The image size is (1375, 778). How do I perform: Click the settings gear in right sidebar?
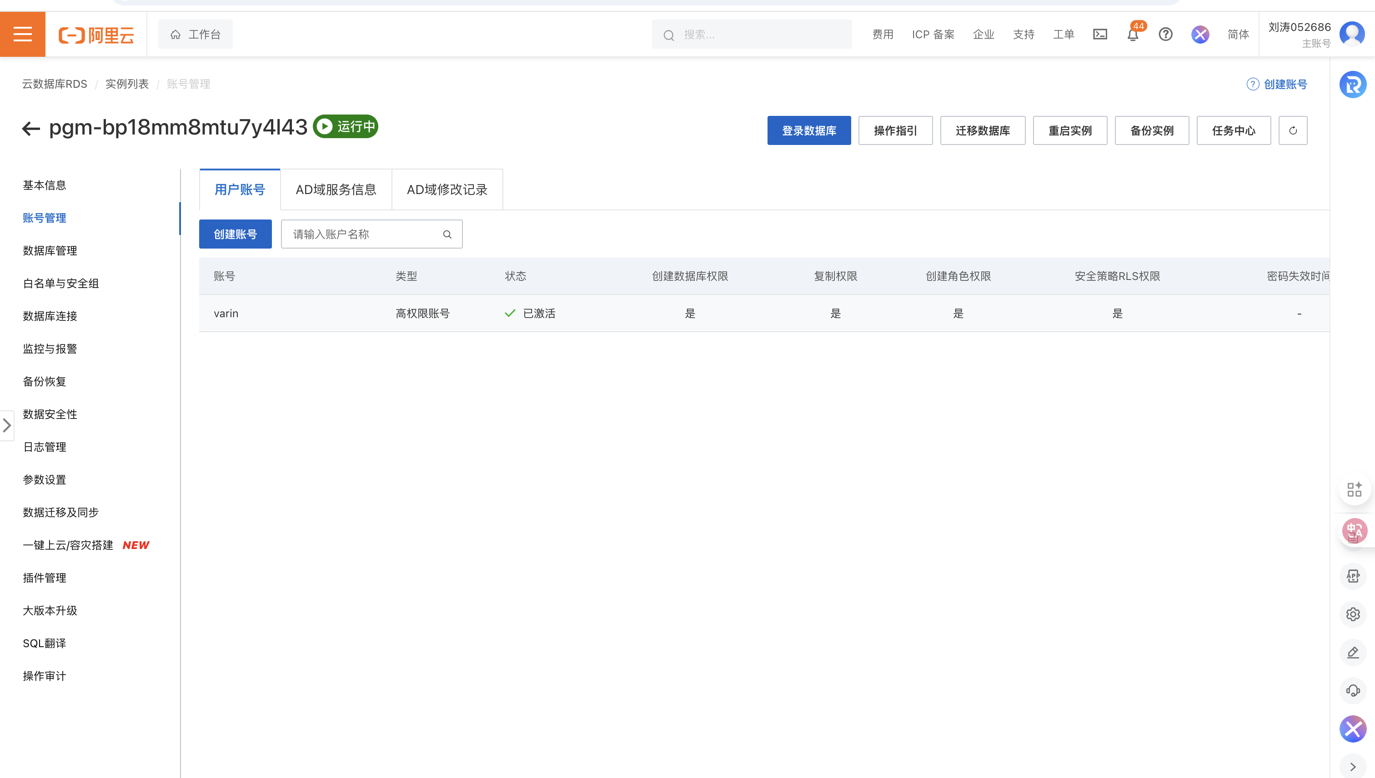1353,614
